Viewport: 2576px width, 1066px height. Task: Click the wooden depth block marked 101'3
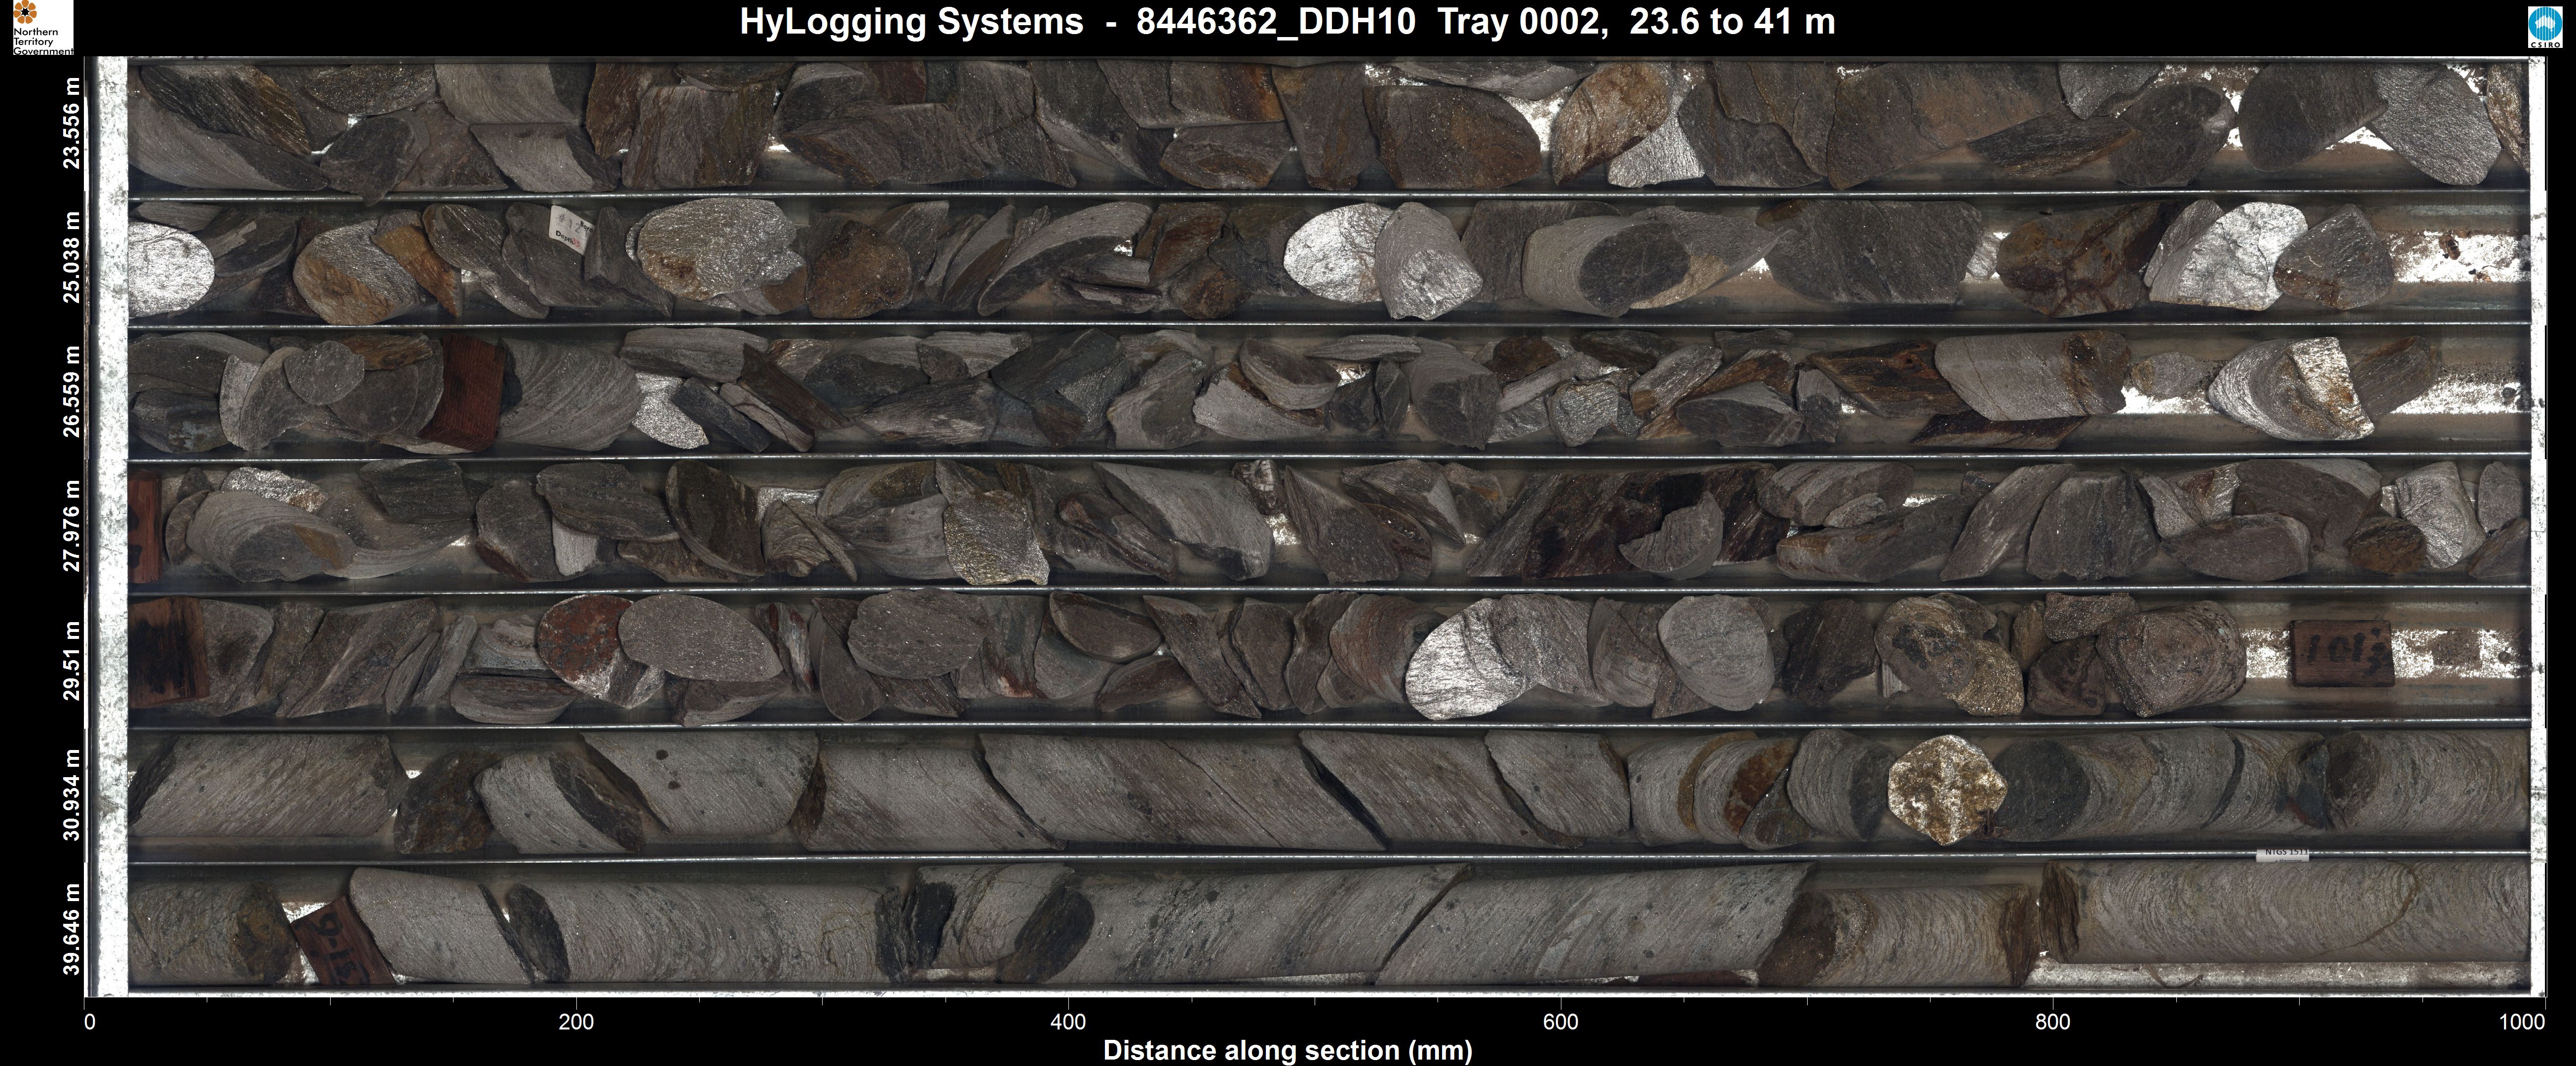[x=2342, y=653]
